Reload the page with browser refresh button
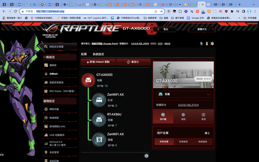The width and height of the screenshot is (259, 162). [x=15, y=11]
